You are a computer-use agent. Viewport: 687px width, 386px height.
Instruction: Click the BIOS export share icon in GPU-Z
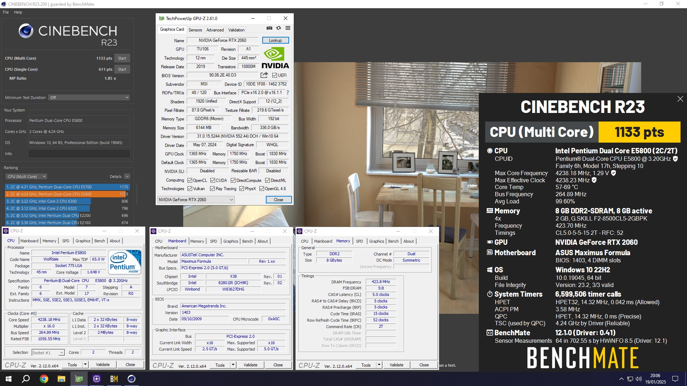pyautogui.click(x=264, y=75)
